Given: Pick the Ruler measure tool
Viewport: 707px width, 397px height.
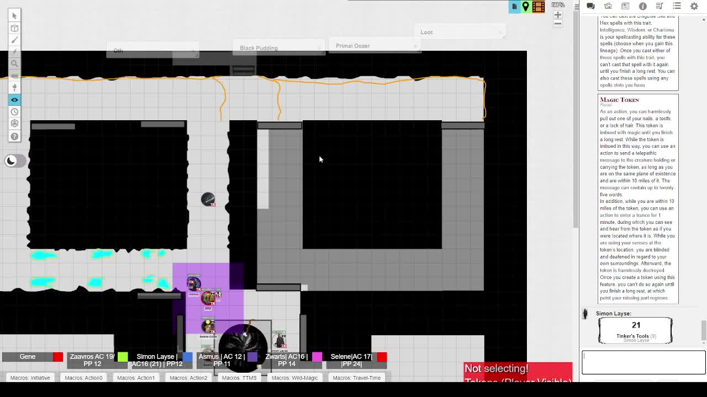Looking at the screenshot, I should click(x=14, y=76).
